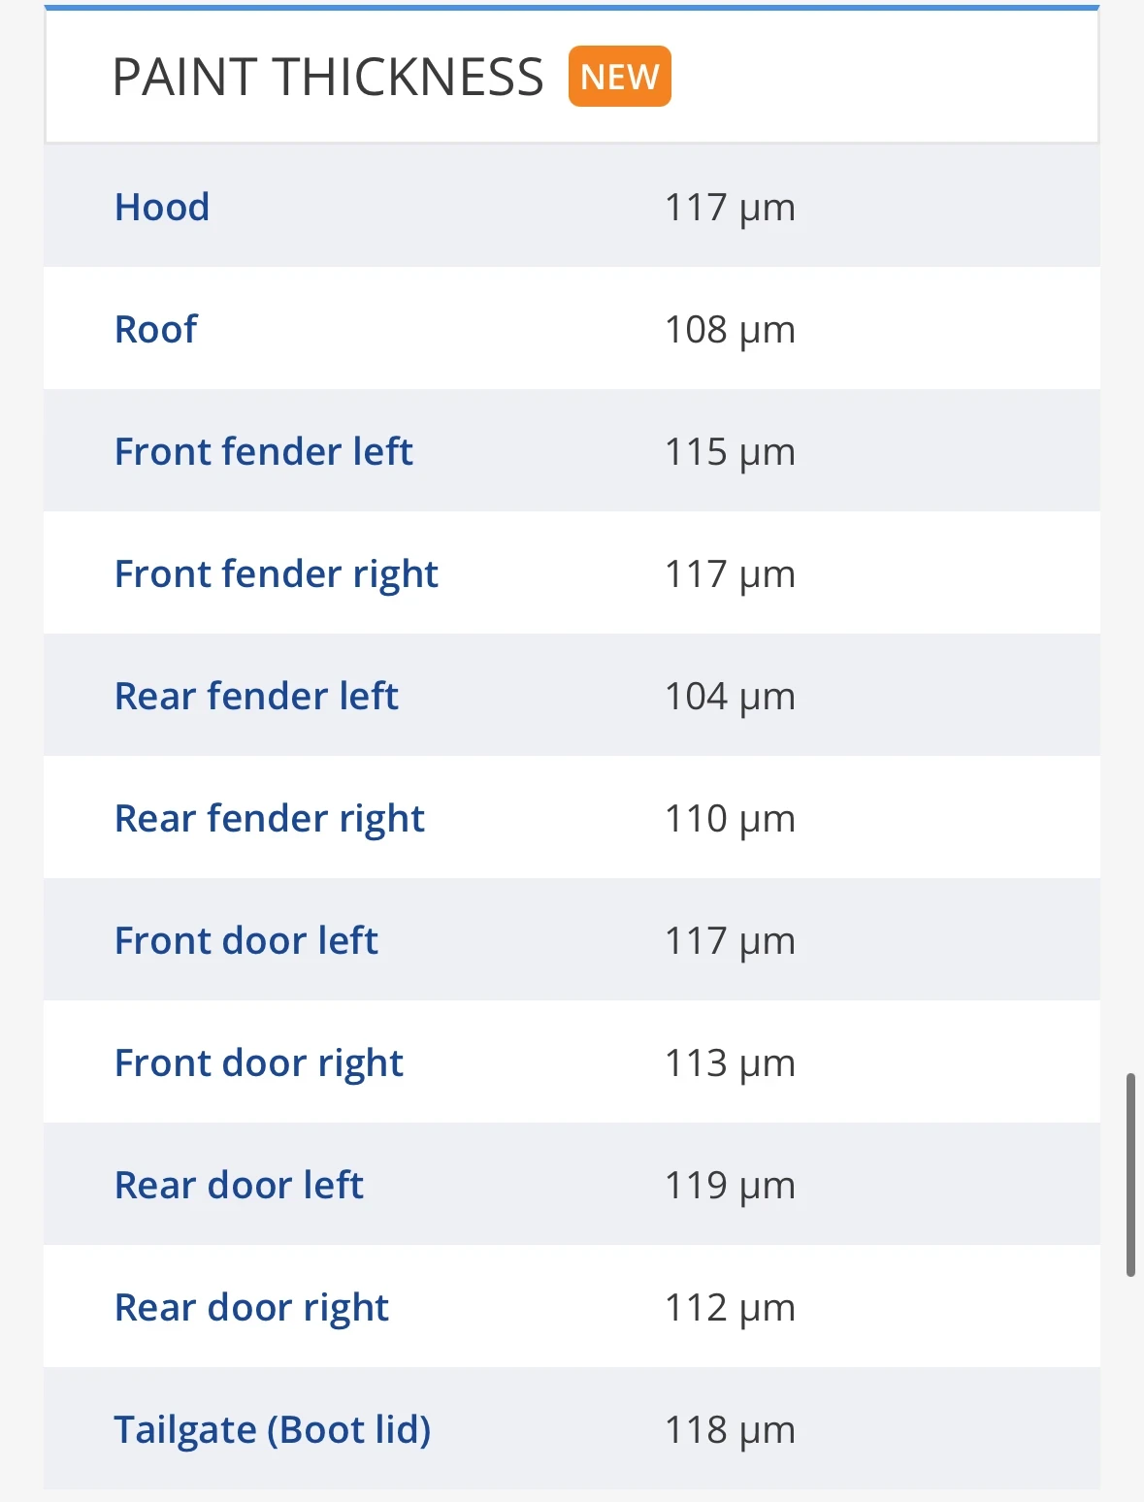The height and width of the screenshot is (1502, 1144).
Task: Open the Front fender right entry
Action: pyautogui.click(x=277, y=574)
